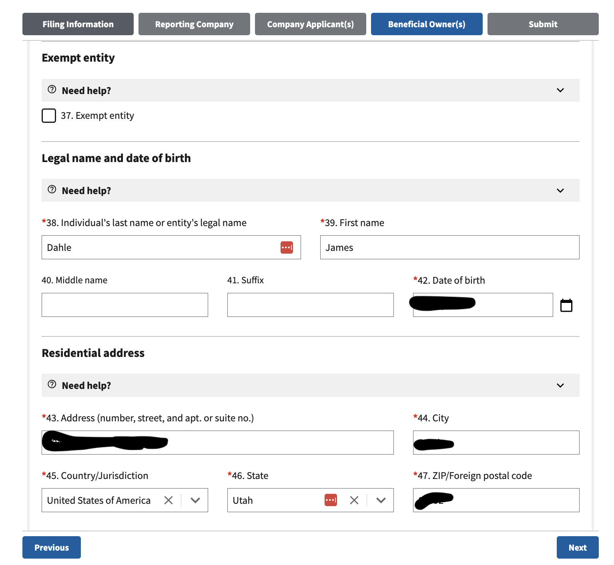Expand Need help under Legal name section
Image resolution: width=614 pixels, height=565 pixels.
pos(560,190)
